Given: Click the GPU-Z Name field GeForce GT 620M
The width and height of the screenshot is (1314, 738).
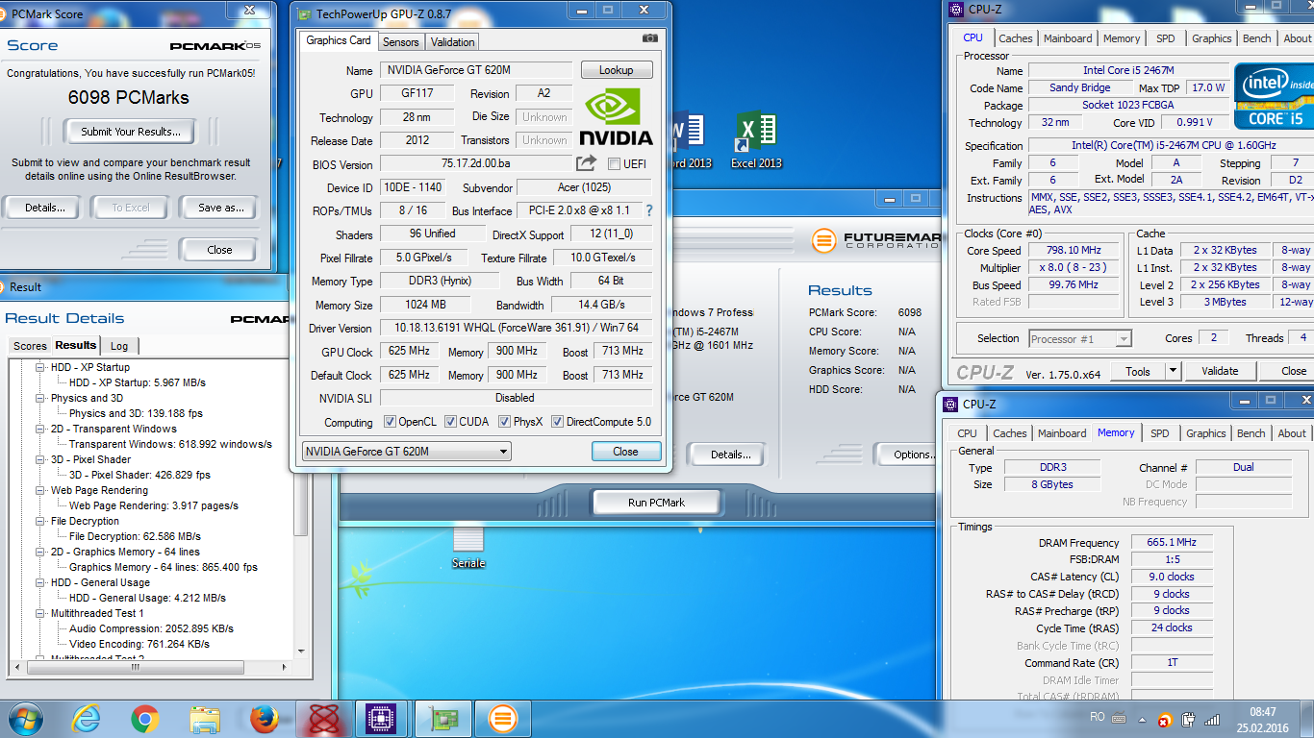Looking at the screenshot, I should click(x=477, y=70).
